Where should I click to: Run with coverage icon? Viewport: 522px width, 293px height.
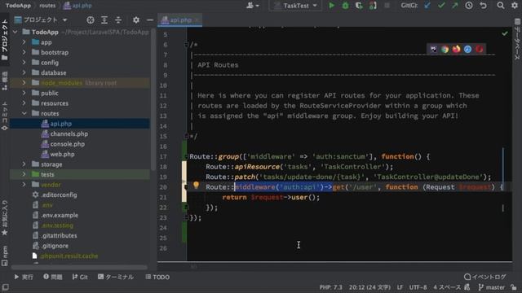tap(359, 6)
